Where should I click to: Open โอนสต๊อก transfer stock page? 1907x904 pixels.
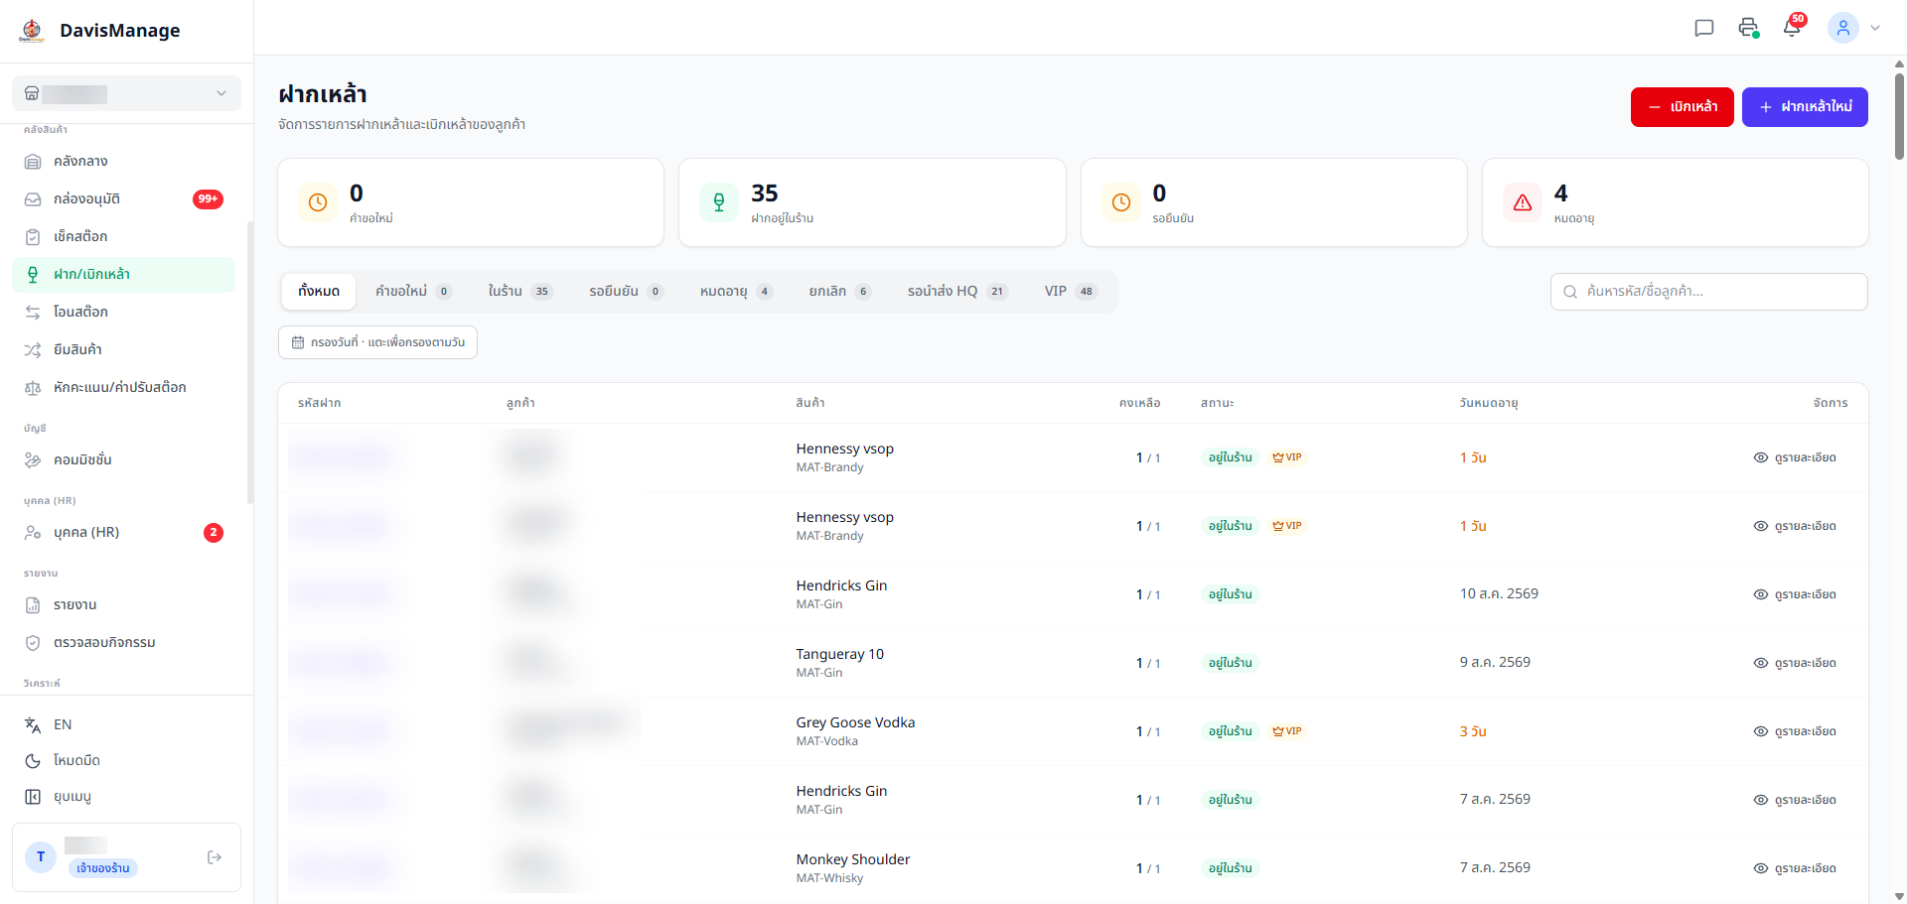(123, 312)
